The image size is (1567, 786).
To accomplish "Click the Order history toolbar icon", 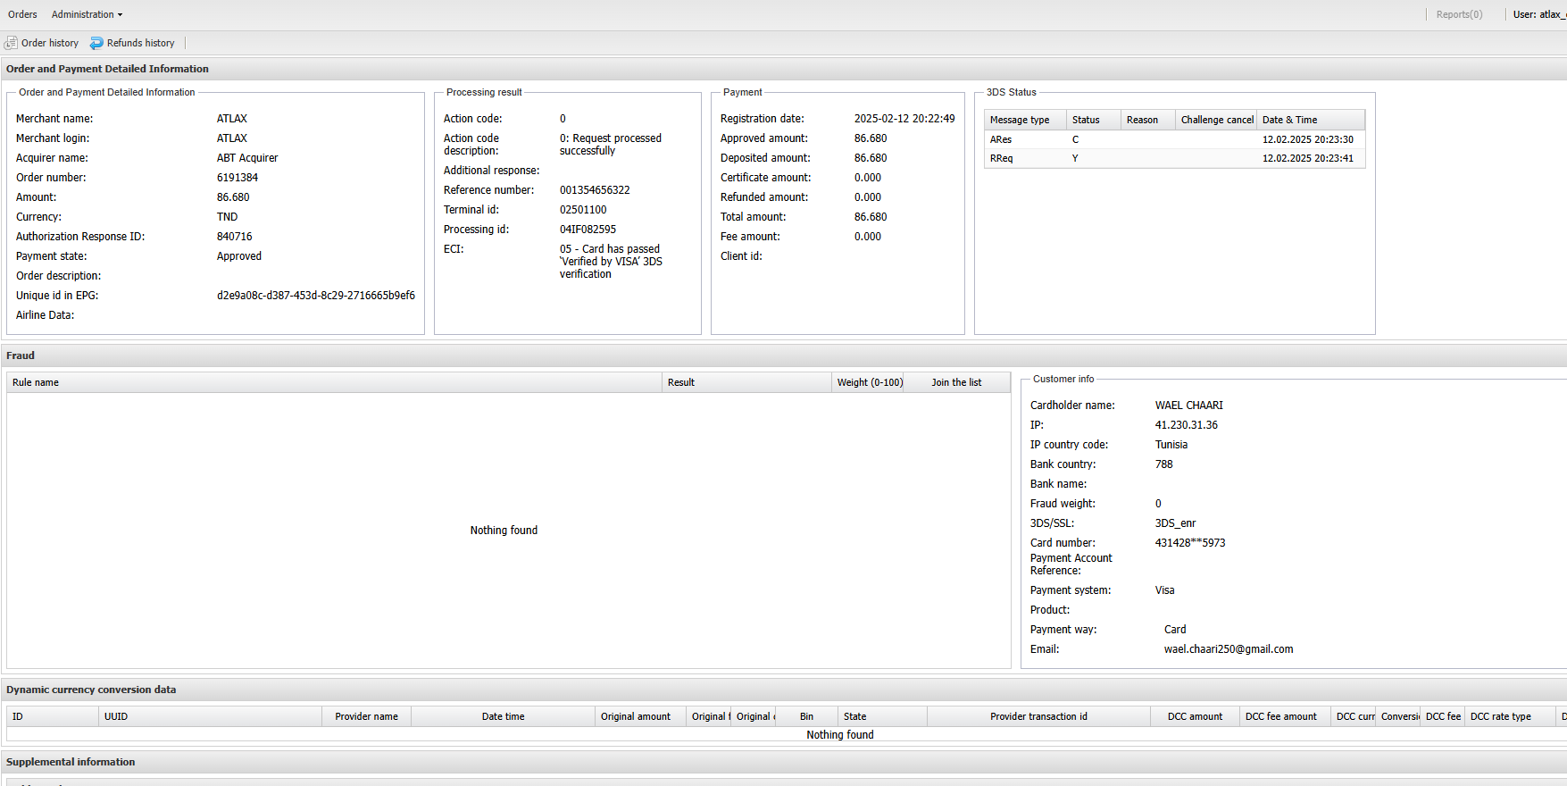I will (x=12, y=43).
